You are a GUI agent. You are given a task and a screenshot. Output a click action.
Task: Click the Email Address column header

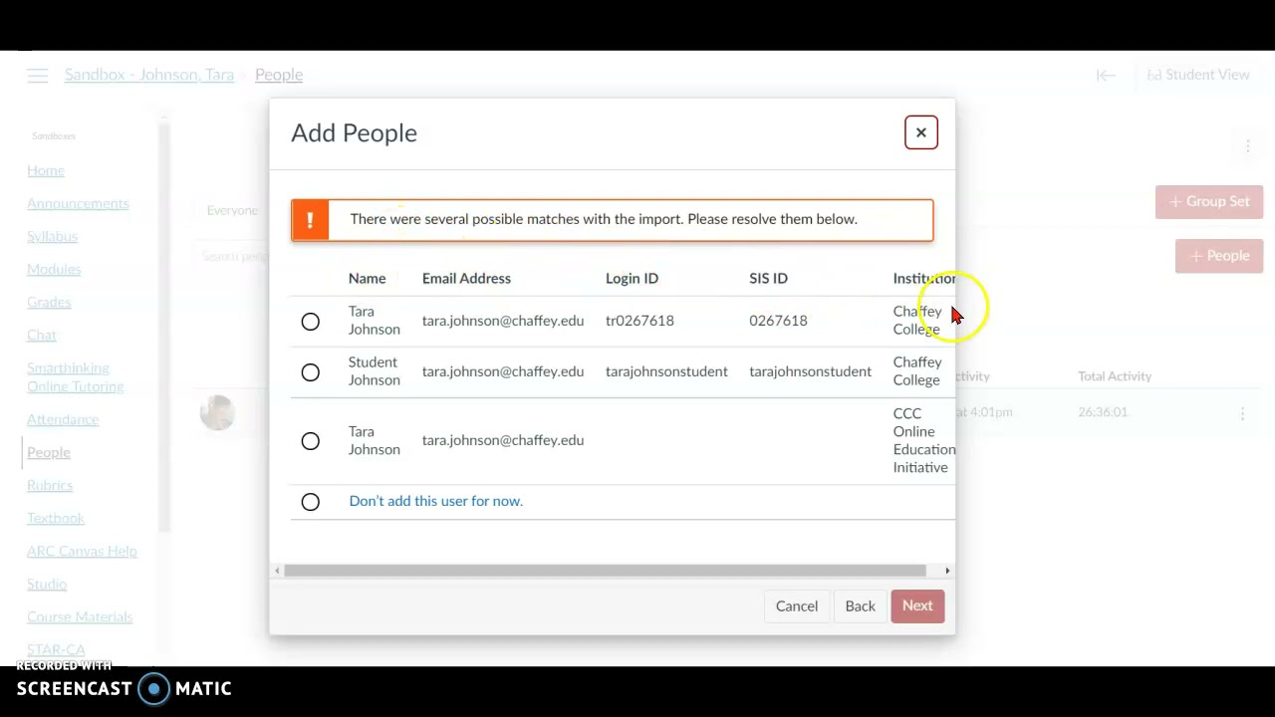(466, 278)
